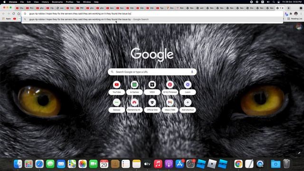
Task: Open Safari from the dock
Action: pos(39,164)
